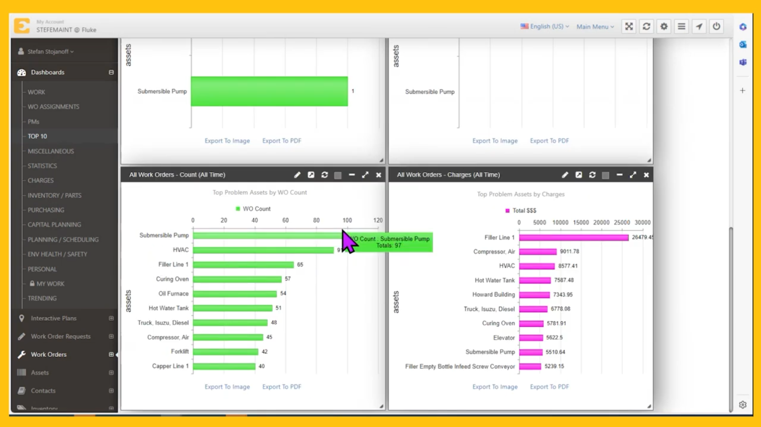
Task: Click the page vertical scrollbar
Action: point(730,320)
